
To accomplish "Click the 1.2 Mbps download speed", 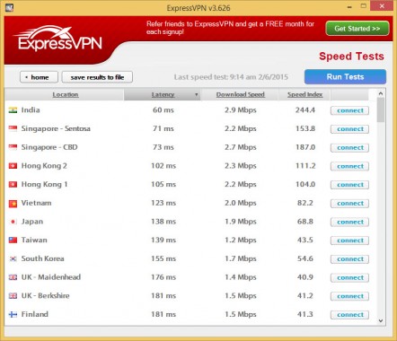I will pos(241,240).
